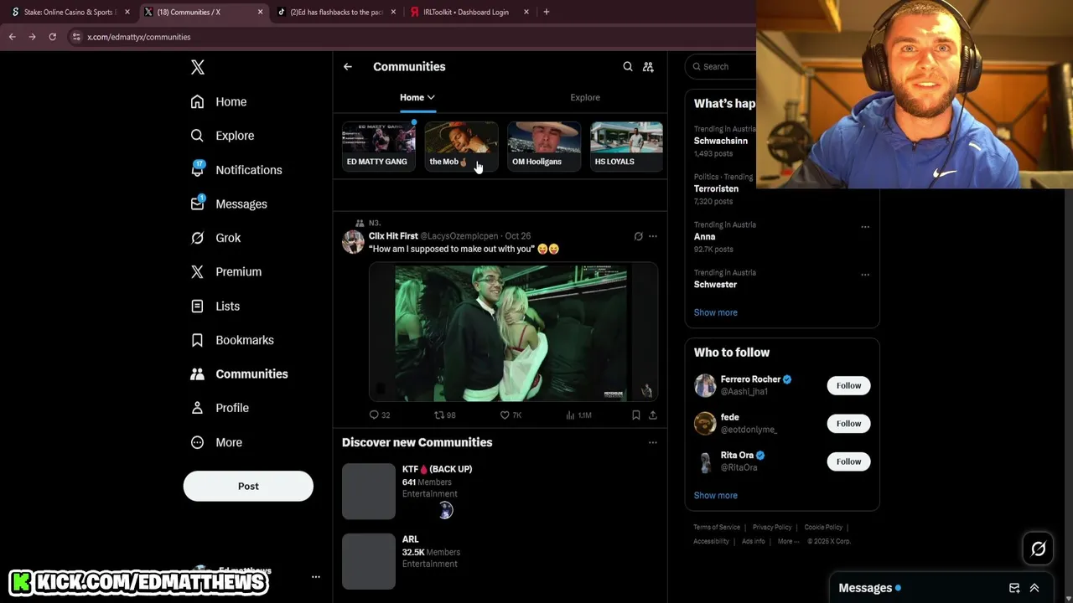Open the OM Hooligans community
This screenshot has width=1073, height=603.
544,146
